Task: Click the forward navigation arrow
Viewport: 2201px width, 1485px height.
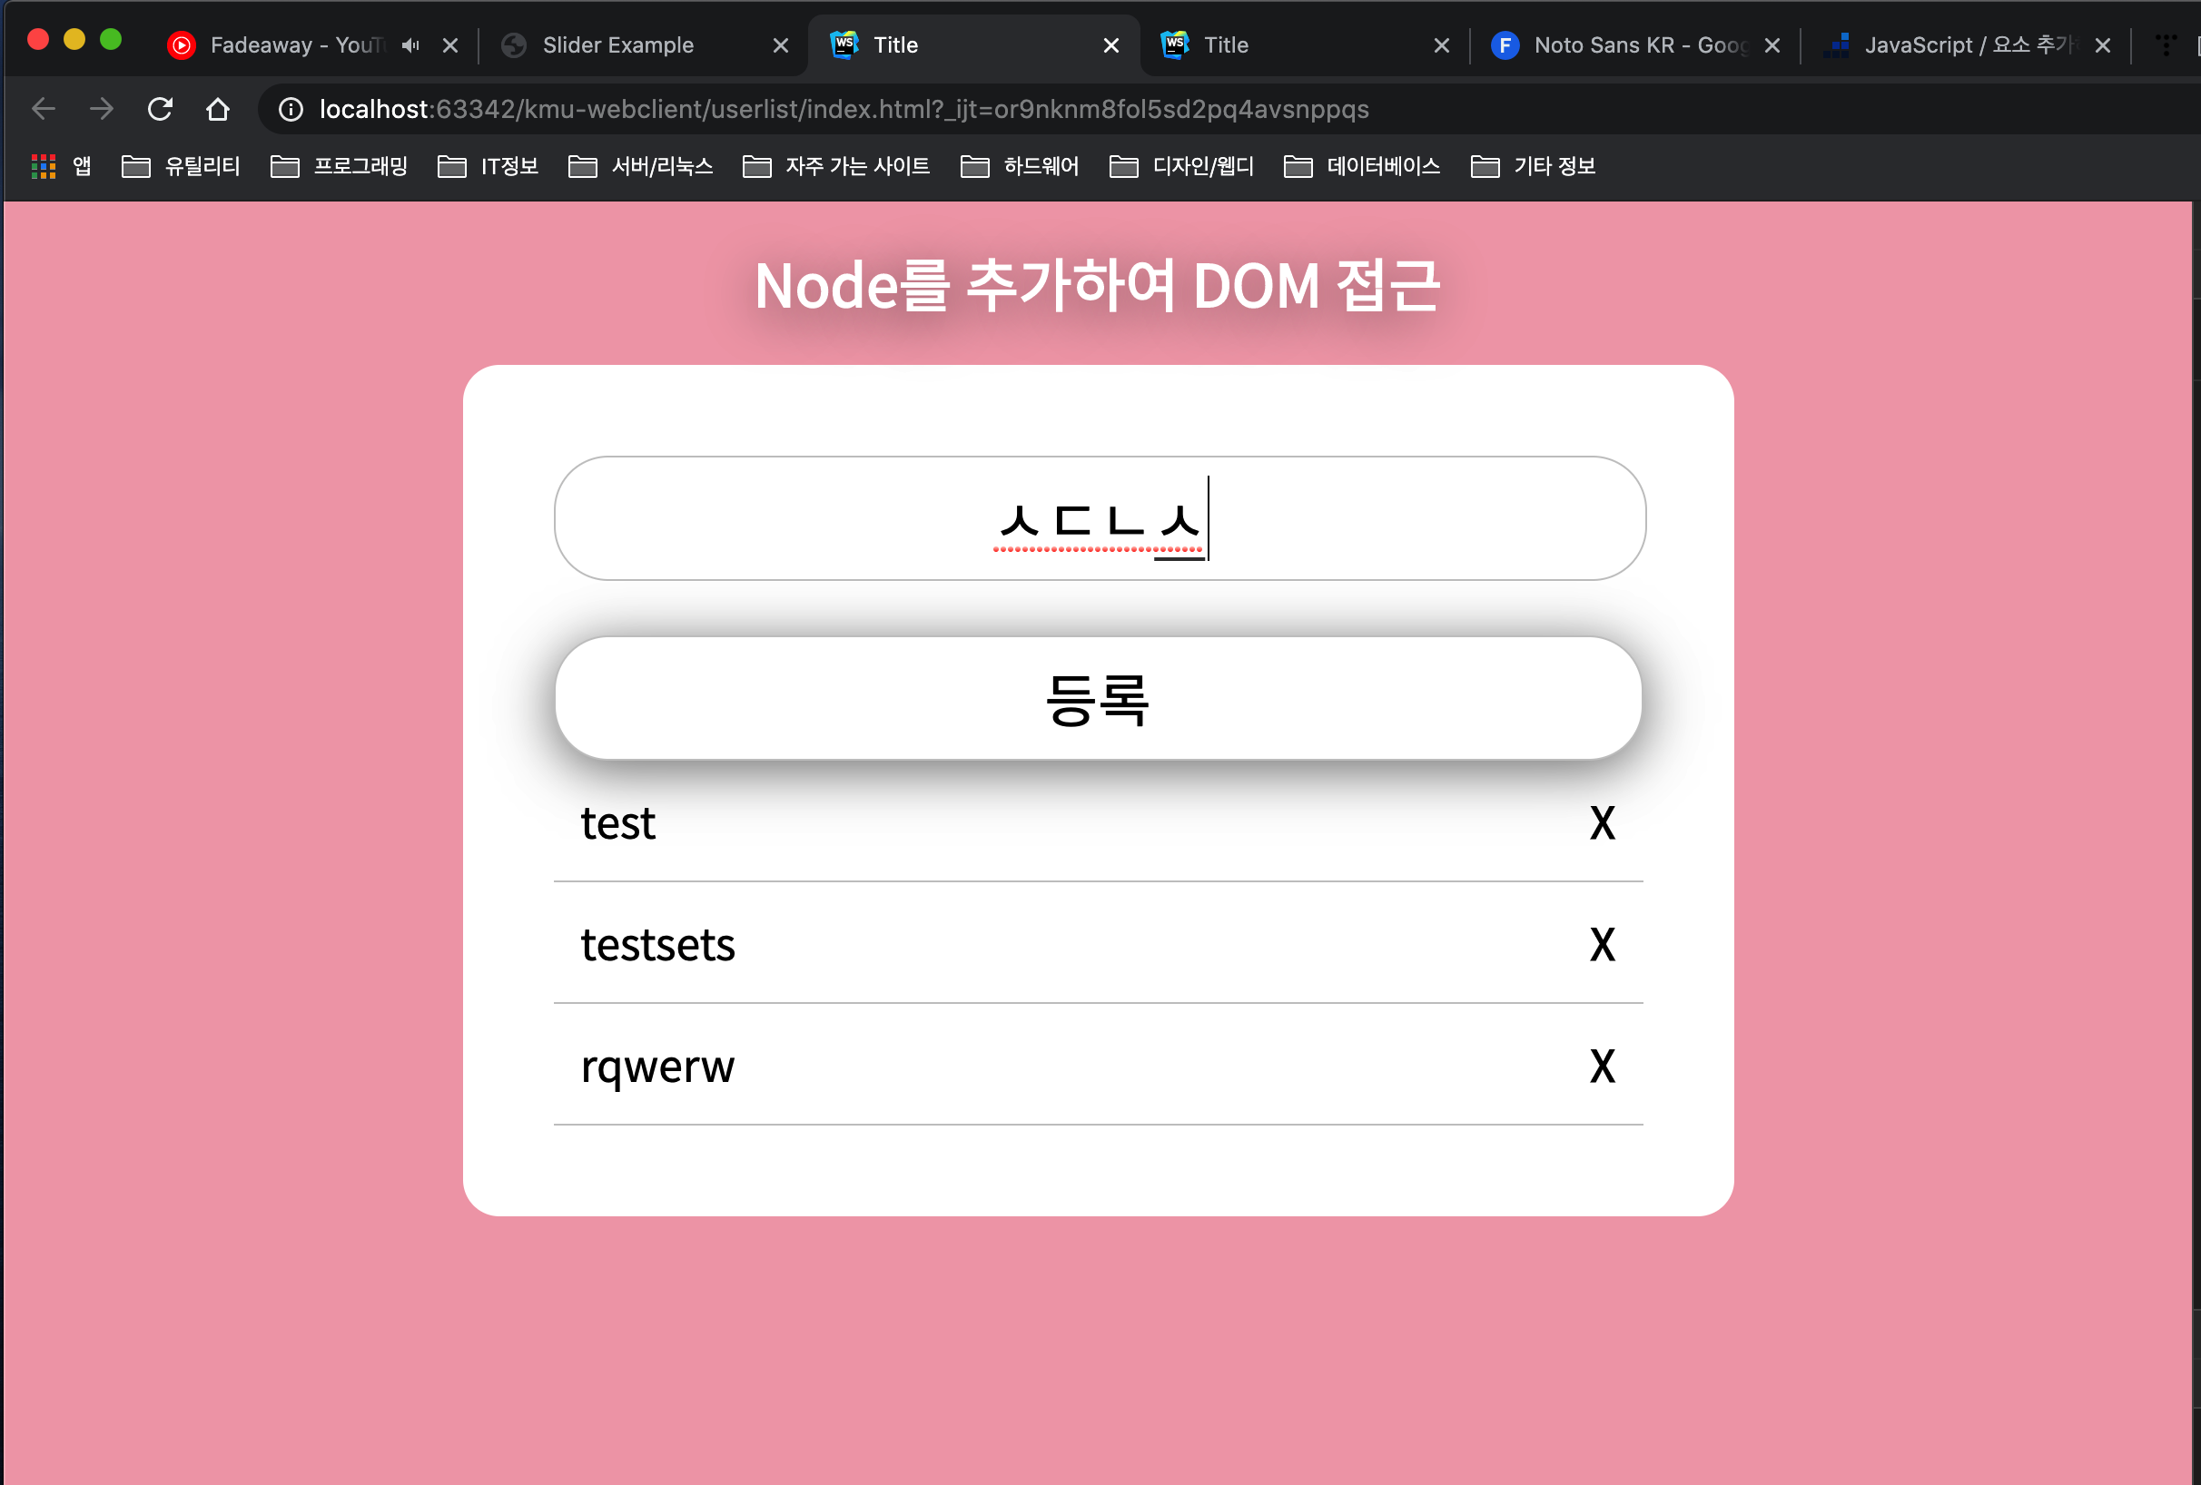Action: click(102, 110)
